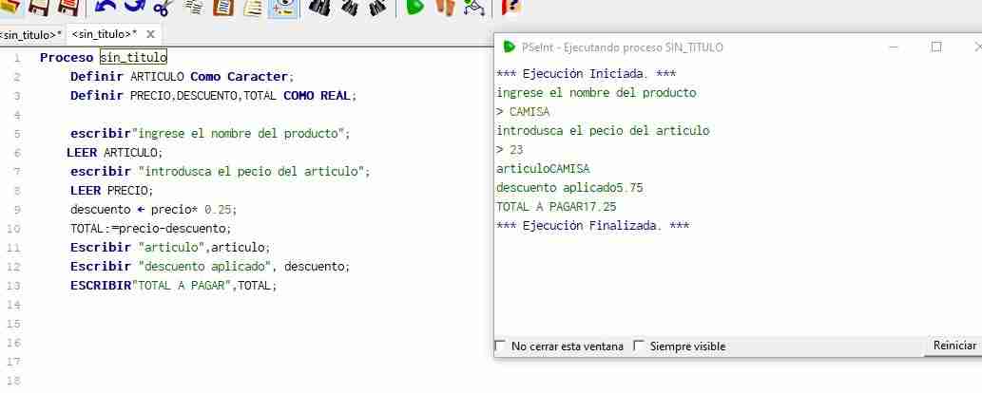Click the 'Escribir "descuento aplicado"' code line
Viewport: 982px width, 393px height.
coord(210,266)
